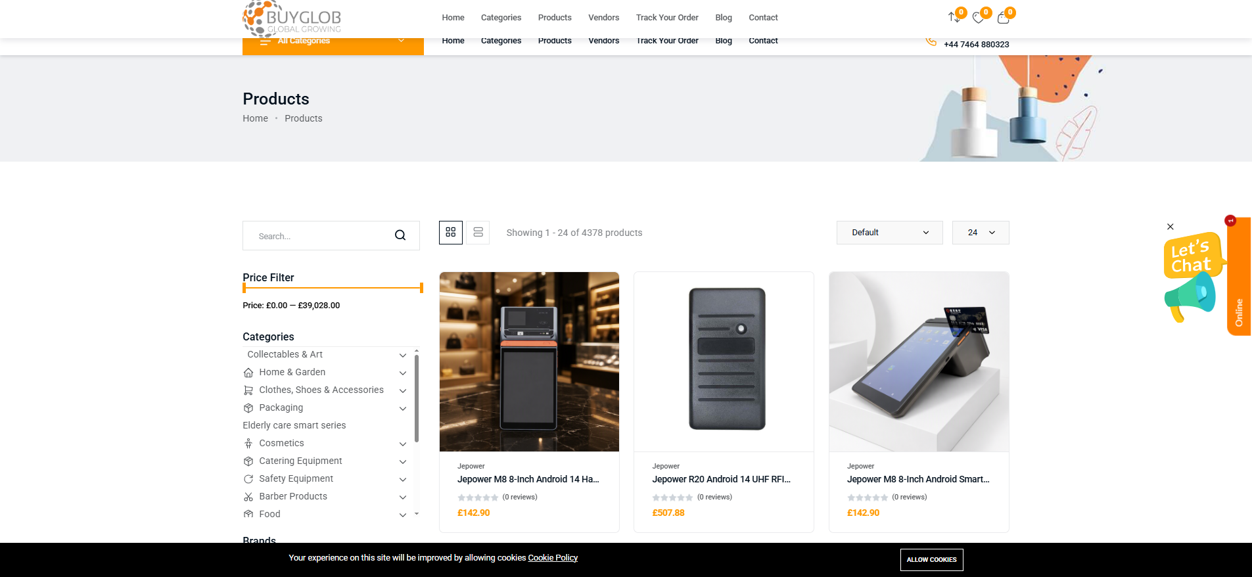Open the Elderly care smart series category

coord(294,426)
